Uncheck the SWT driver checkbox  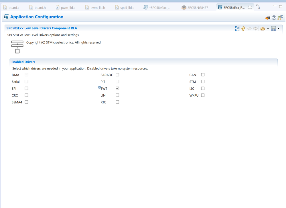(117, 89)
